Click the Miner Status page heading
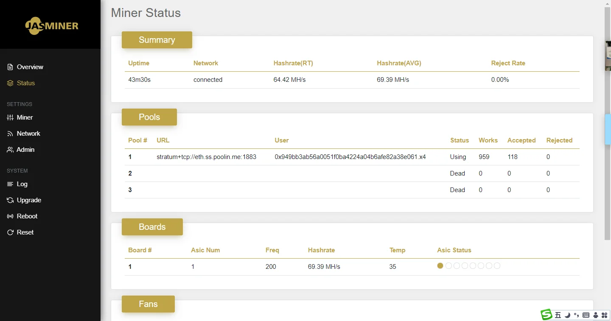611x321 pixels. pos(146,13)
